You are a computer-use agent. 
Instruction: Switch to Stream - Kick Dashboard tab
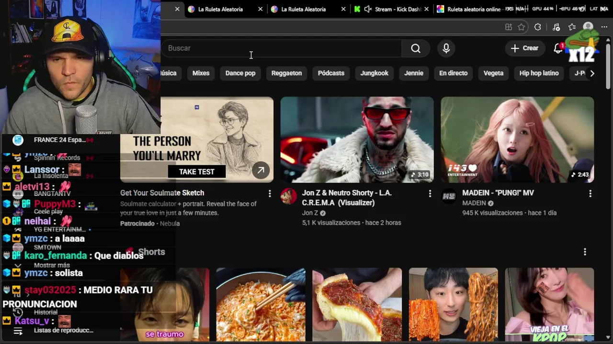point(392,9)
